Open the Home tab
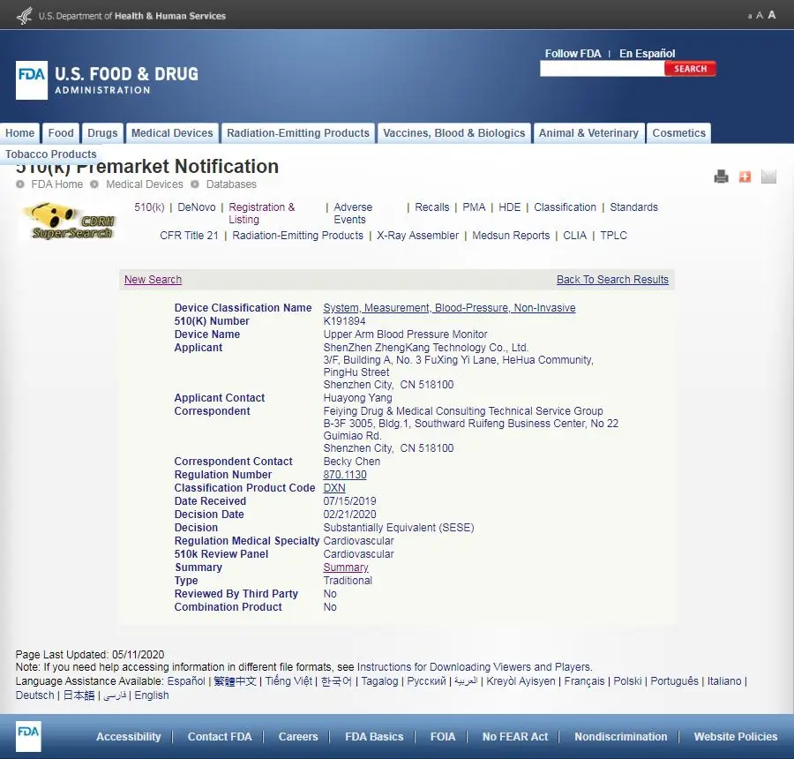This screenshot has height=759, width=794. pos(19,133)
